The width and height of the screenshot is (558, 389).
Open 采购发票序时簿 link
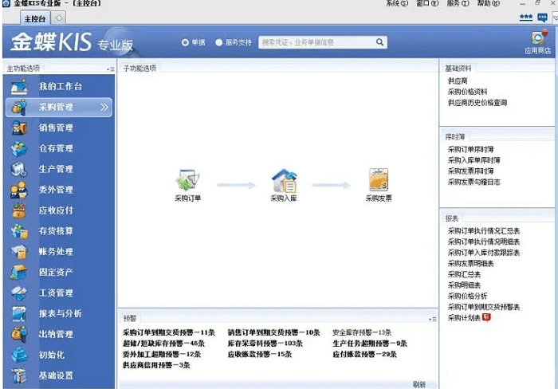(x=471, y=171)
